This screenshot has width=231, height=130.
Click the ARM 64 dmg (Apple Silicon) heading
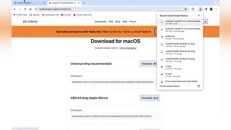click(x=89, y=98)
